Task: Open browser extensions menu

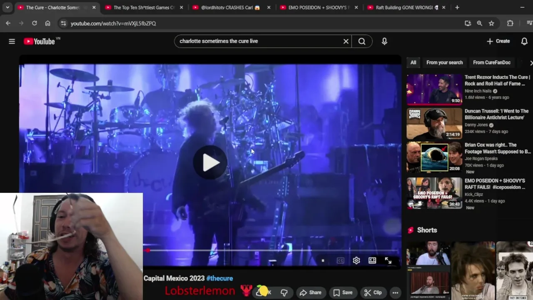Action: pyautogui.click(x=510, y=23)
